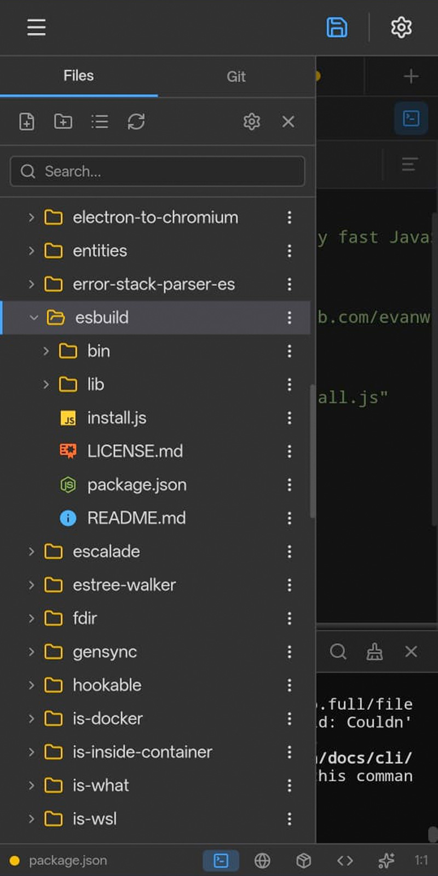The image size is (438, 876).
Task: Open more options for LICENSE.md
Action: pyautogui.click(x=289, y=451)
